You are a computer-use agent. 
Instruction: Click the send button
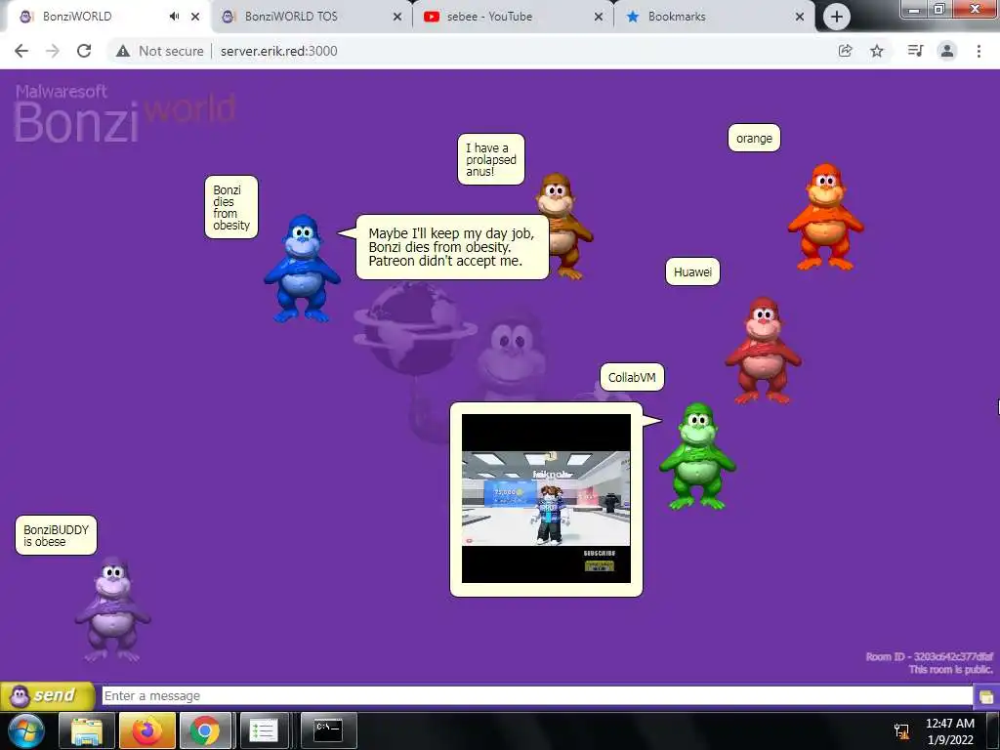coord(48,695)
